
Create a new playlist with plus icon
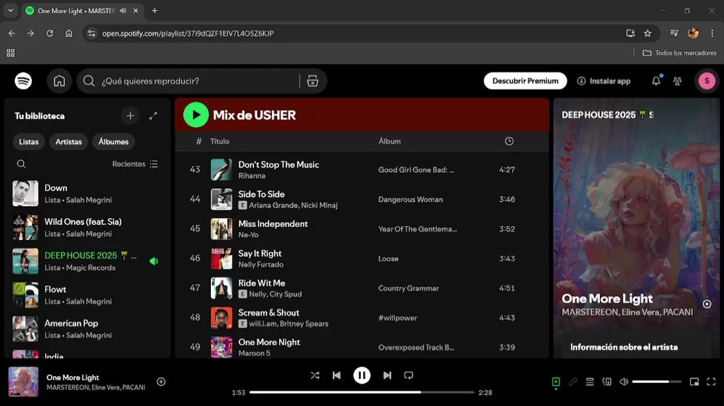pyautogui.click(x=130, y=116)
